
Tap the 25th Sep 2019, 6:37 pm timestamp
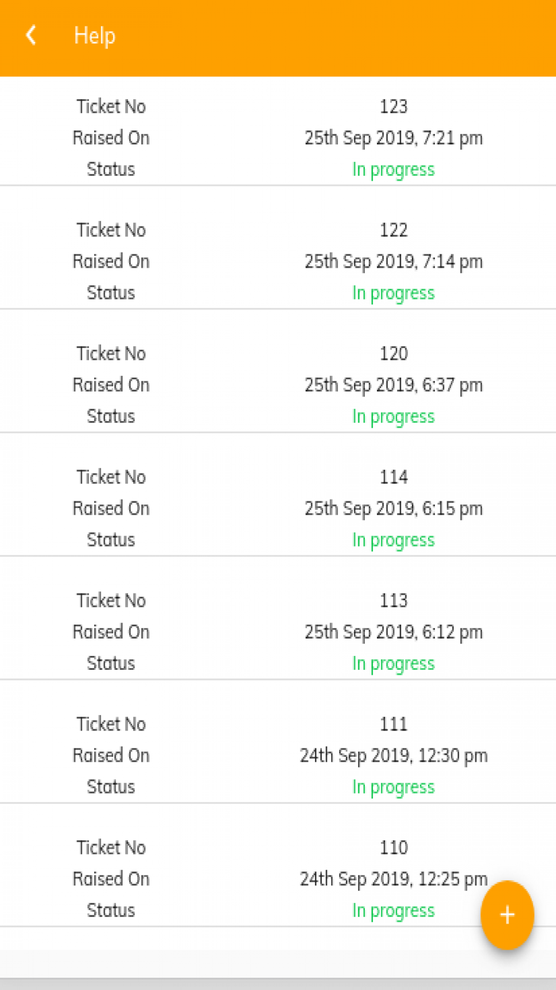pos(393,385)
